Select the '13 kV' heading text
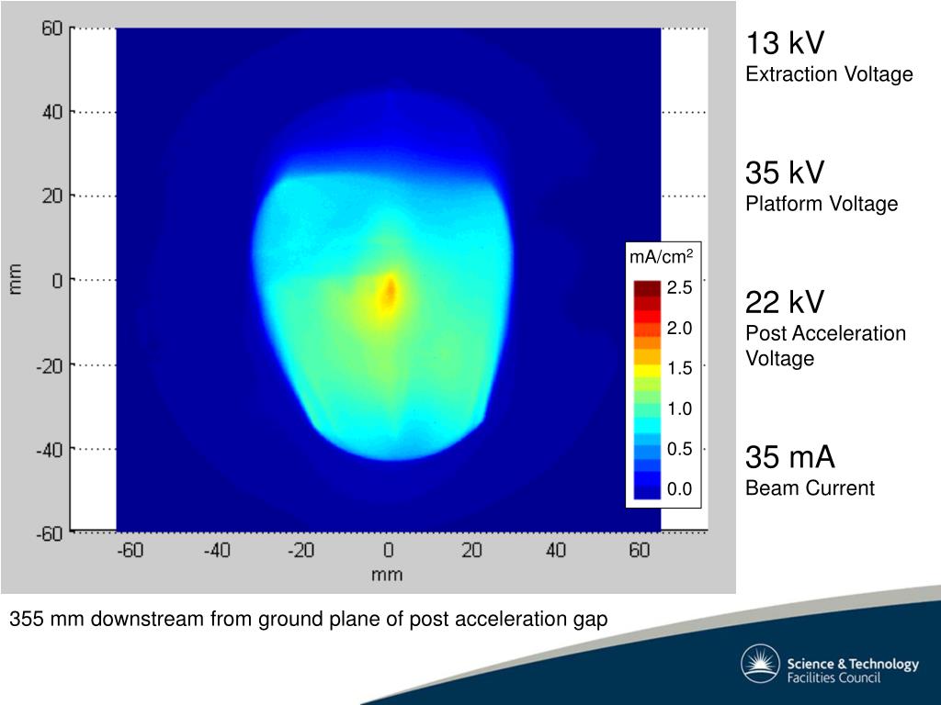This screenshot has height=705, width=941. point(785,43)
